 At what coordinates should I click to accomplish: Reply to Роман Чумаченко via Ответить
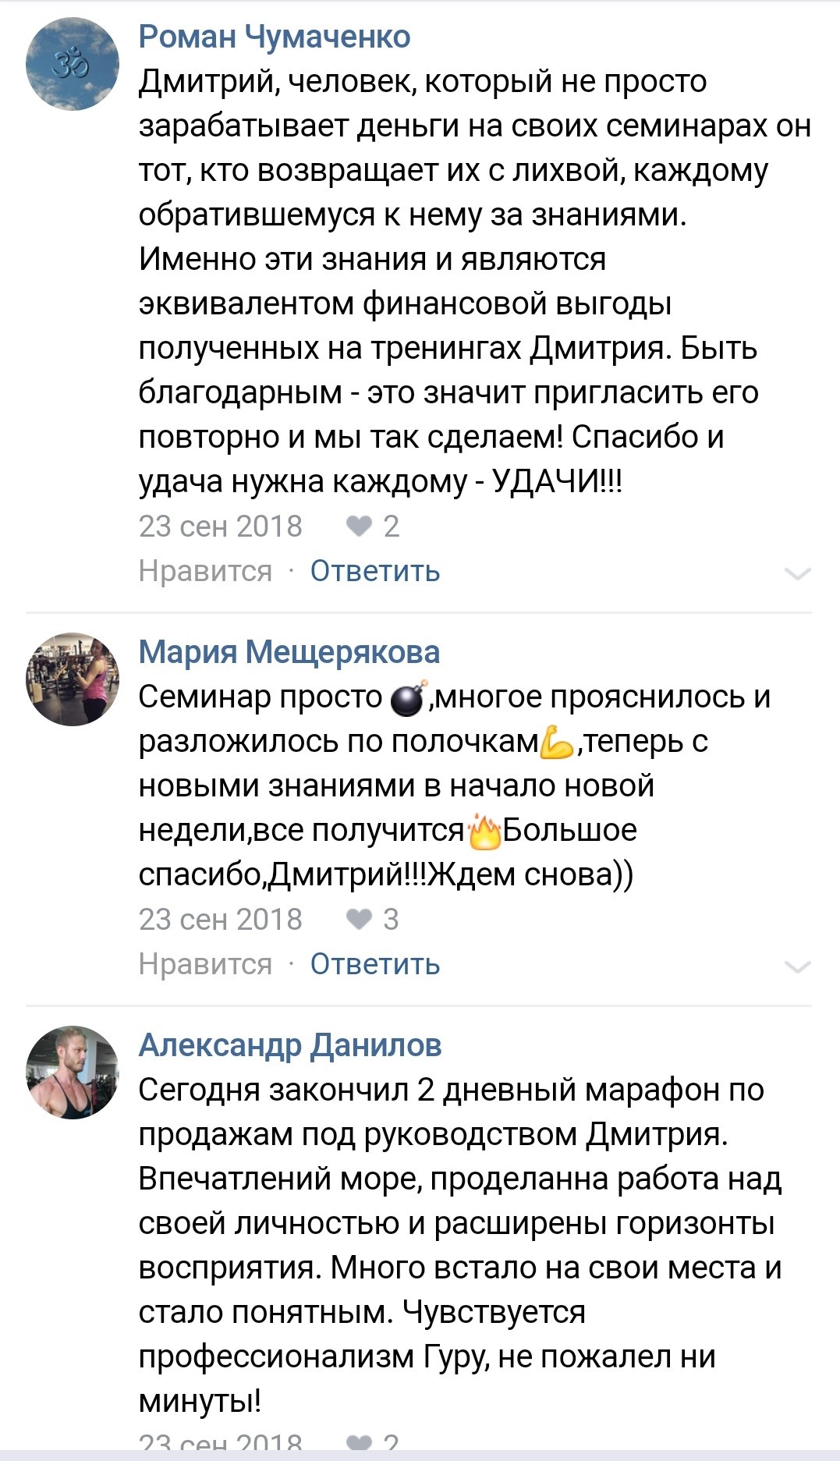(375, 572)
